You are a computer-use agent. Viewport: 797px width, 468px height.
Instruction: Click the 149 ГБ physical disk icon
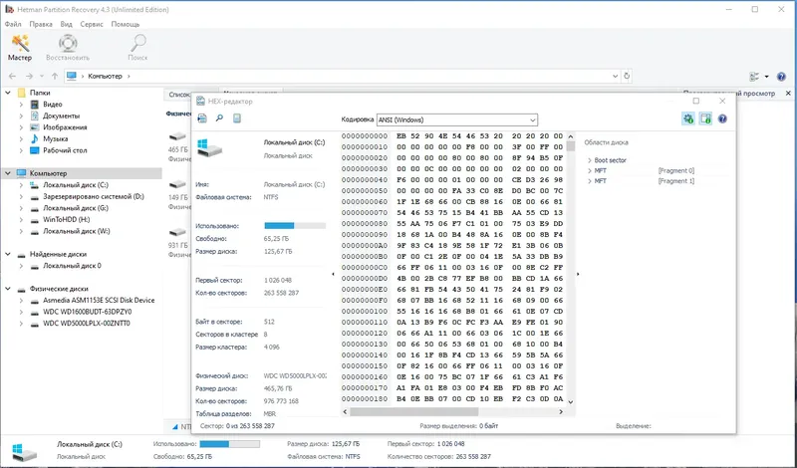pos(177,184)
